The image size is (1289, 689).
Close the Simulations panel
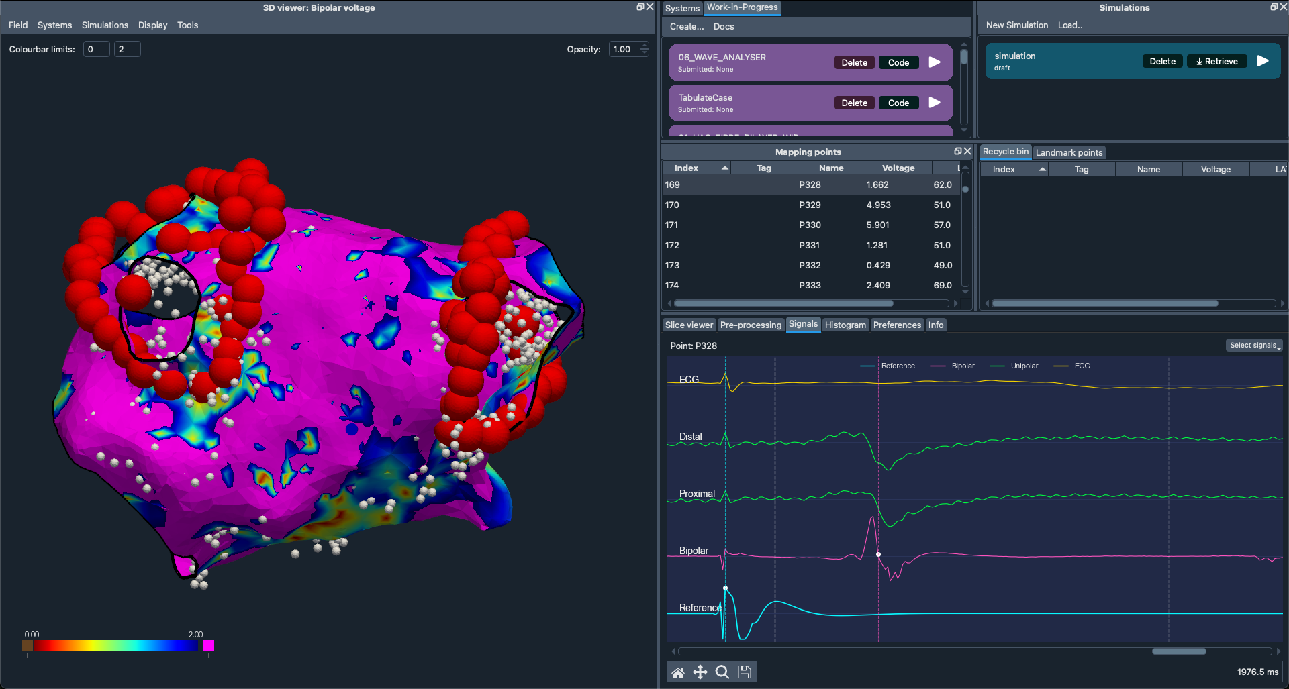click(x=1284, y=7)
